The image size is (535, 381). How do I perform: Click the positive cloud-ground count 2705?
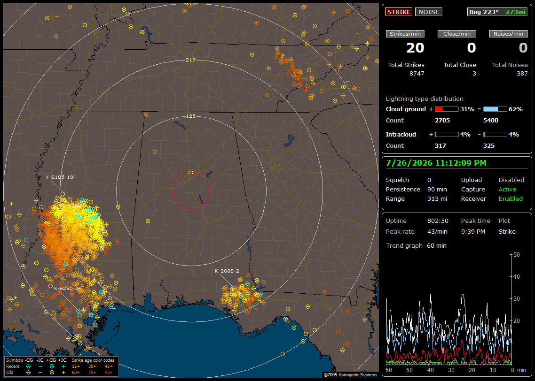(x=442, y=121)
